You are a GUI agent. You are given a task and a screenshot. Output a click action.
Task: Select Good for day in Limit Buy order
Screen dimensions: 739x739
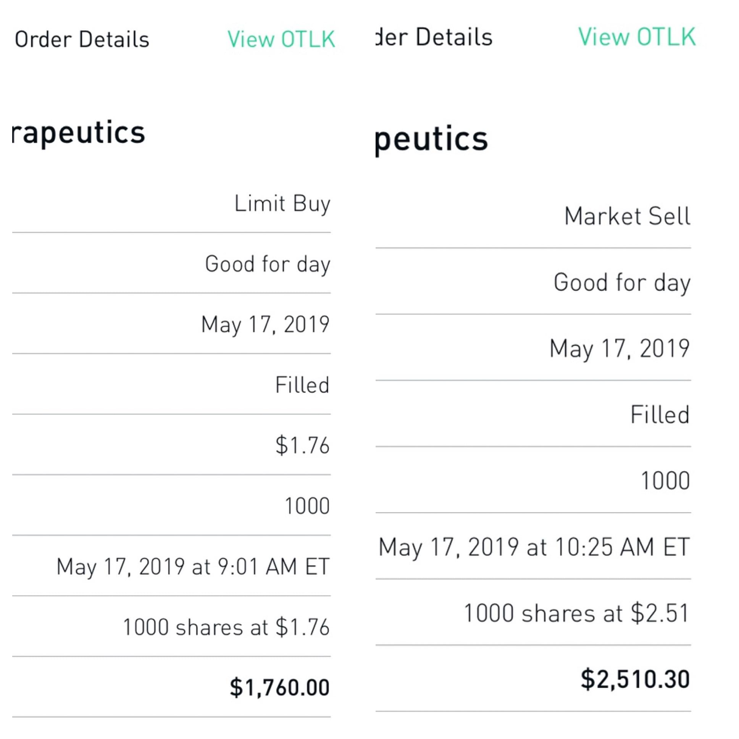(267, 264)
